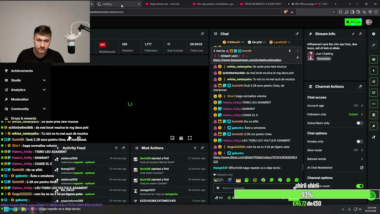Click the Stream info edit pencil
The height and width of the screenshot is (214, 380).
[353, 34]
